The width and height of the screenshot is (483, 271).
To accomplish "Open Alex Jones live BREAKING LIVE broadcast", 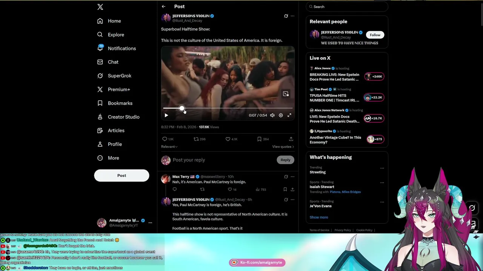I will 346,74.
